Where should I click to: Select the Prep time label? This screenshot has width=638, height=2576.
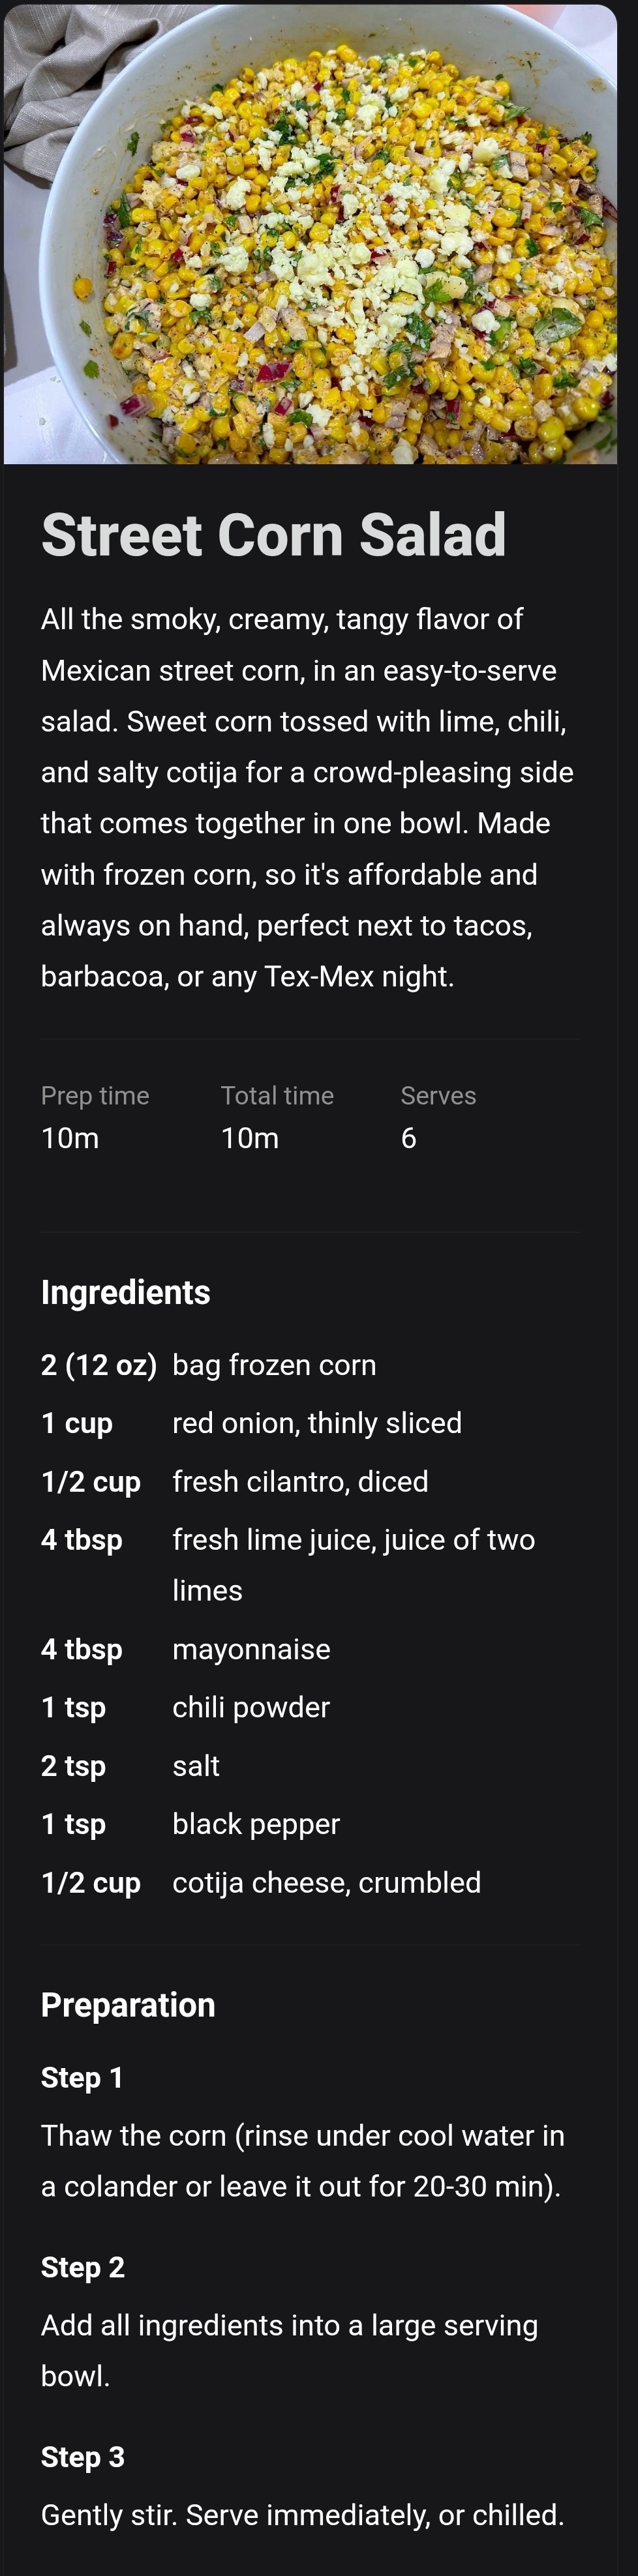(95, 1095)
